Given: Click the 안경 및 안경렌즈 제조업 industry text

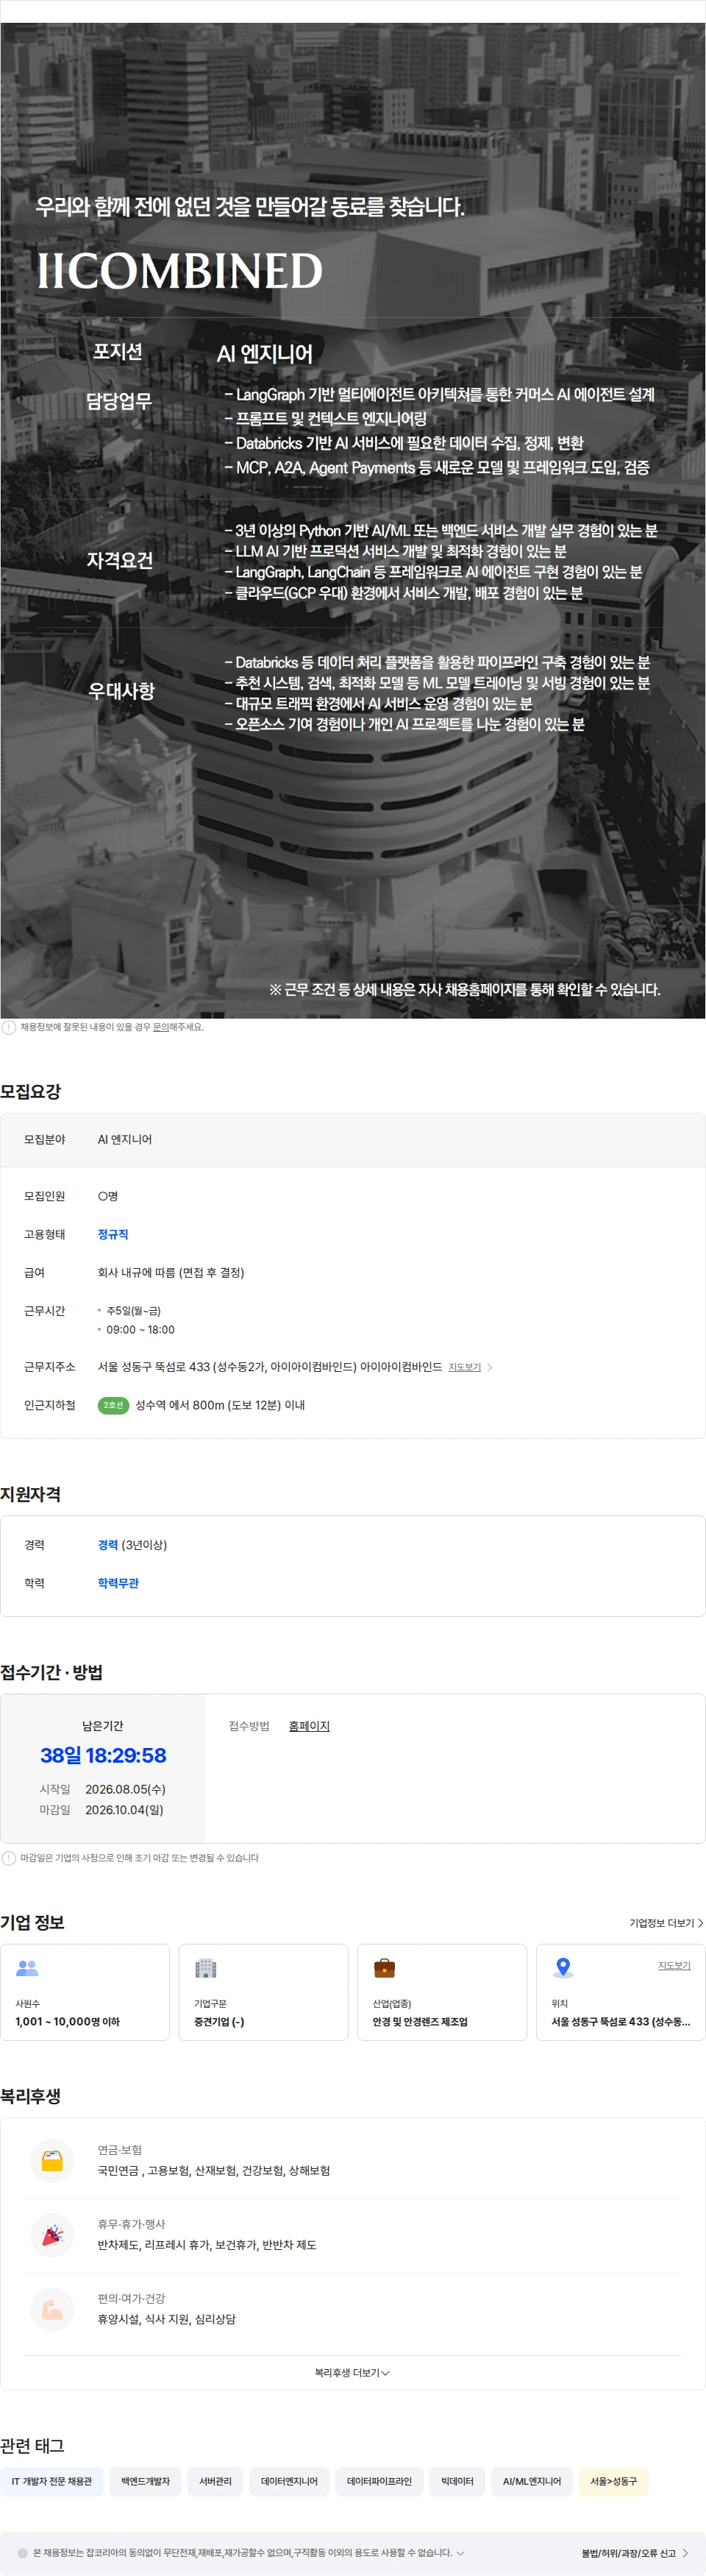Looking at the screenshot, I should 419,2022.
